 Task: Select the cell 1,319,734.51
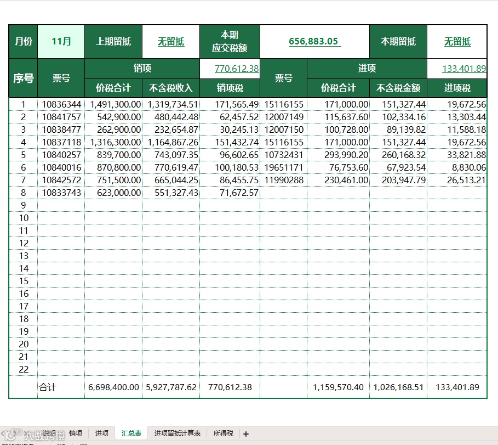click(171, 104)
